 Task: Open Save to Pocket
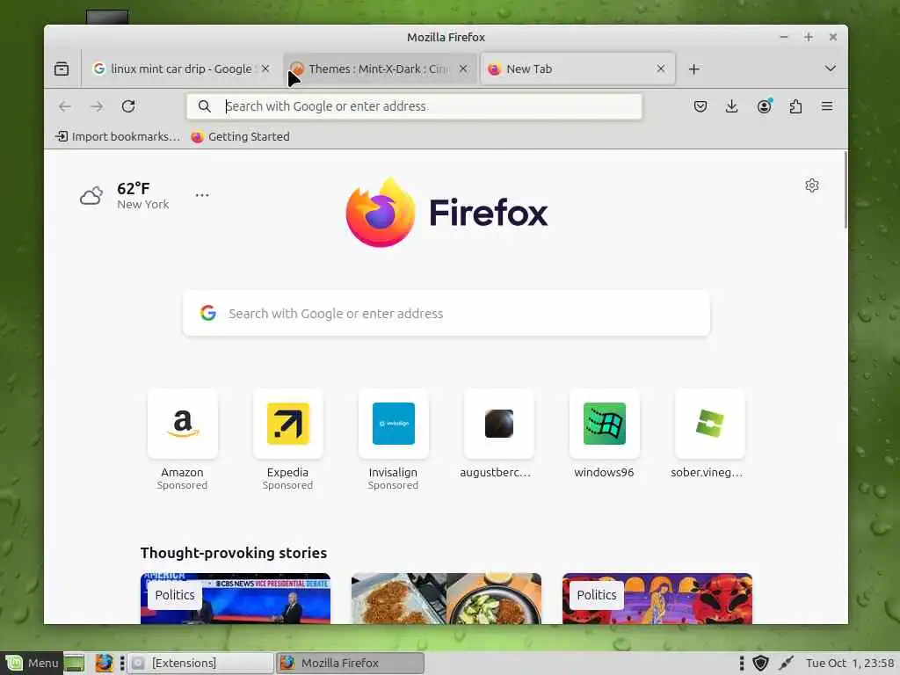700,106
